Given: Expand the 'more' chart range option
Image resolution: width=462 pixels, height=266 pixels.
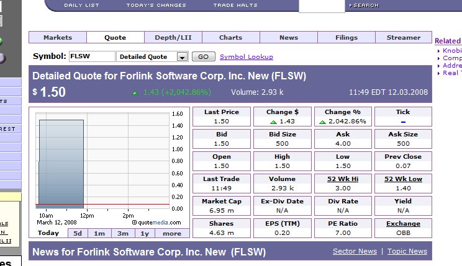Looking at the screenshot, I should point(172,234).
